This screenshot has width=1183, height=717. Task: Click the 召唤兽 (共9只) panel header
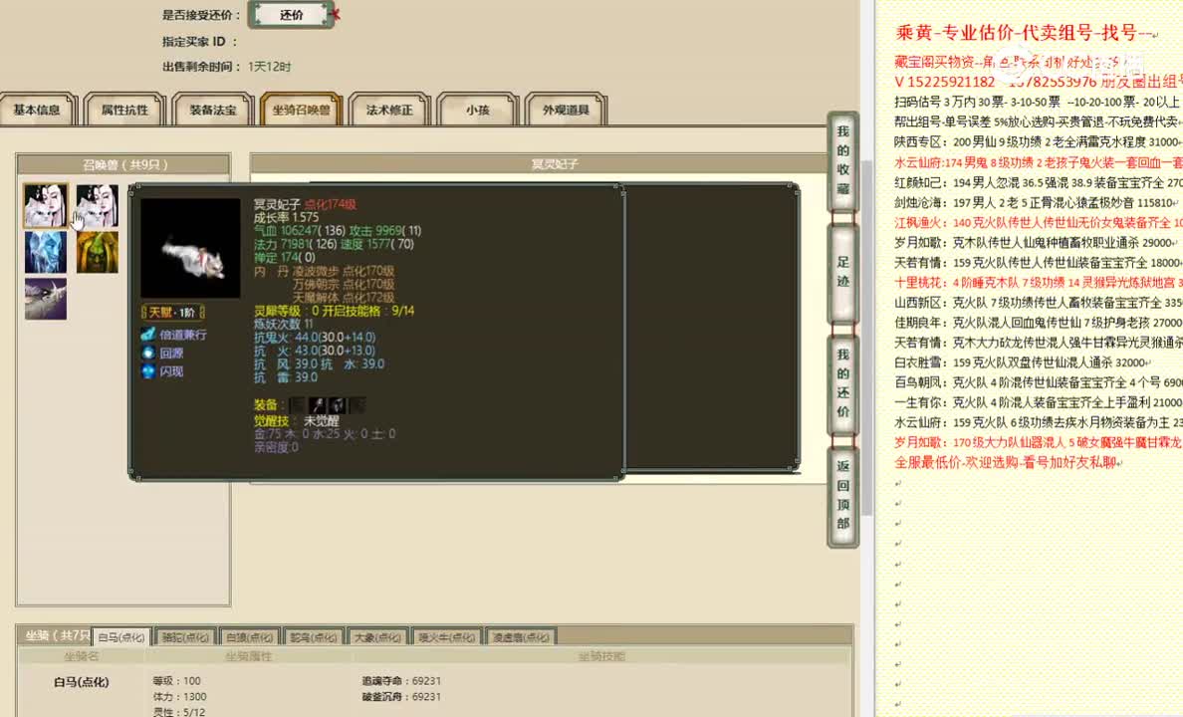(x=123, y=164)
